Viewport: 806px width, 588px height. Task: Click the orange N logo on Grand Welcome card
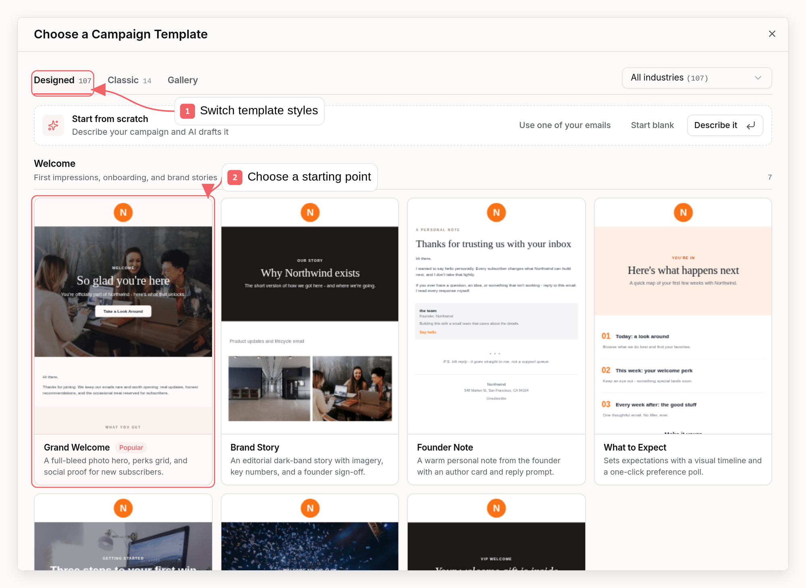(123, 213)
